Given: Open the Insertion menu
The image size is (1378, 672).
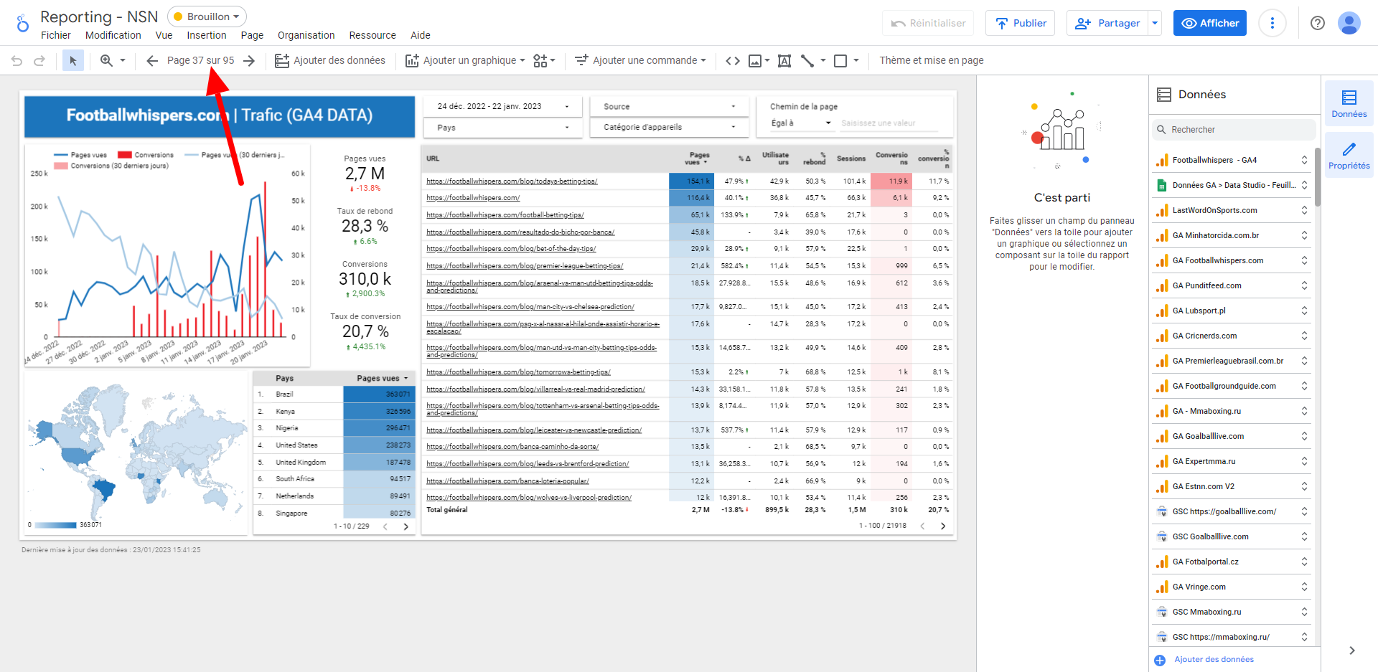Looking at the screenshot, I should coord(207,35).
